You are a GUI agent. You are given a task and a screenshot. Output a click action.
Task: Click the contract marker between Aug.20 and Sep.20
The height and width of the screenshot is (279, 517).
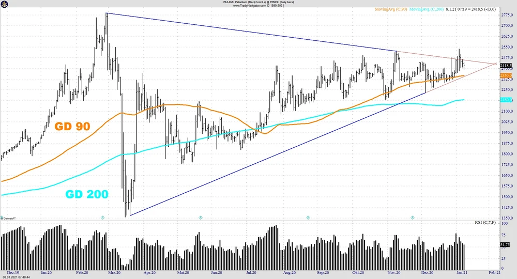pyautogui.click(x=308, y=218)
